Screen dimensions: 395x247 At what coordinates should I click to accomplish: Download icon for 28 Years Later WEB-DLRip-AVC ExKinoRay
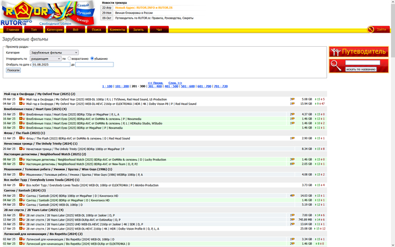[21, 219]
